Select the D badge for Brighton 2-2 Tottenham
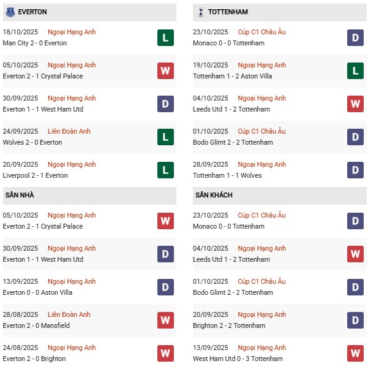 point(355,320)
